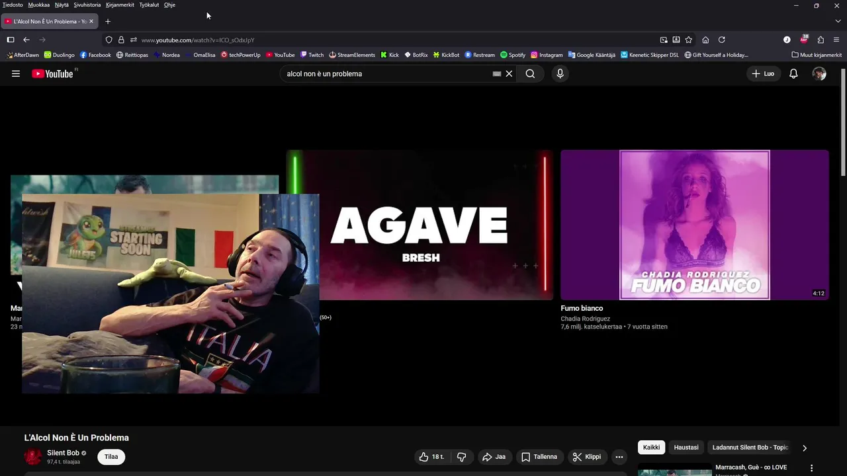Open the Näytä menu
The image size is (847, 476).
62,5
